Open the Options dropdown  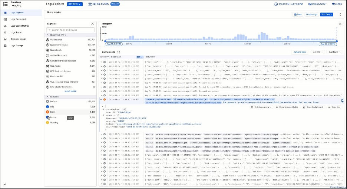click(x=75, y=4)
